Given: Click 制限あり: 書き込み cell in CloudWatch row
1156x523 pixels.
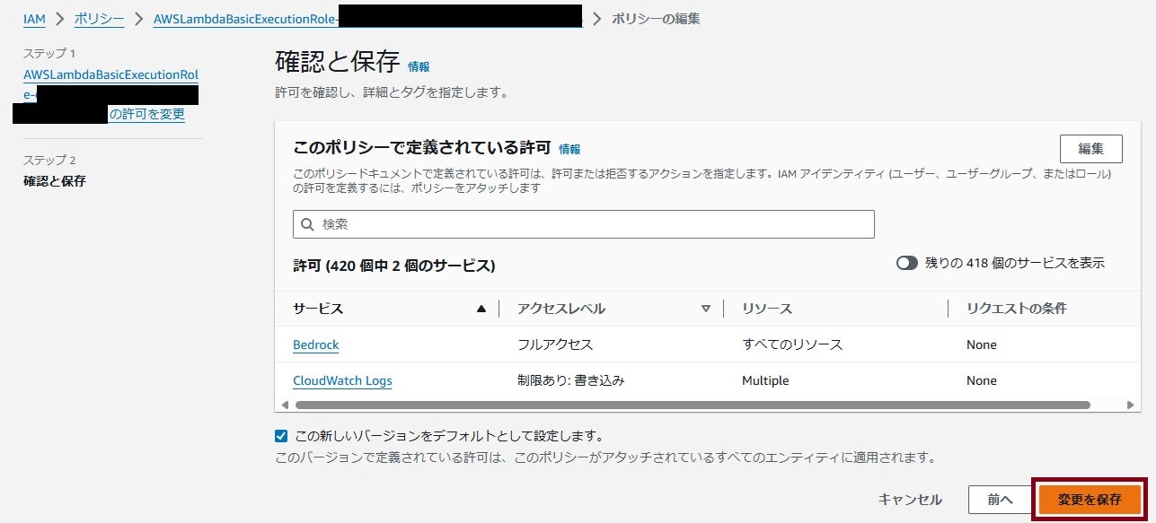Looking at the screenshot, I should tap(570, 380).
